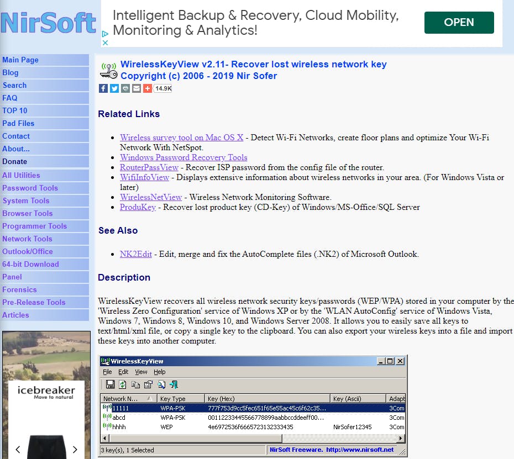Select the 11111 network row
Image resolution: width=514 pixels, height=459 pixels.
(x=253, y=408)
